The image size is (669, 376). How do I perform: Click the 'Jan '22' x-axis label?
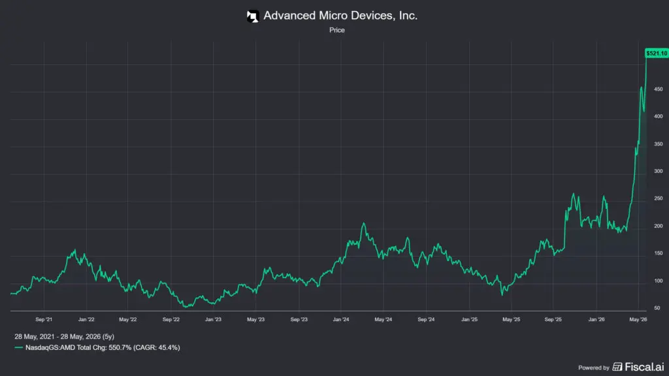pyautogui.click(x=86, y=319)
